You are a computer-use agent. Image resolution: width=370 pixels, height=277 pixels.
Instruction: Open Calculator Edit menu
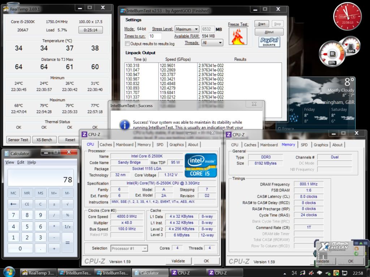coord(21,162)
